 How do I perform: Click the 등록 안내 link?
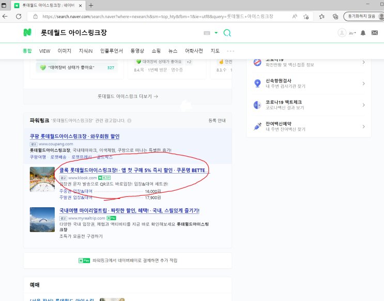tap(217, 121)
